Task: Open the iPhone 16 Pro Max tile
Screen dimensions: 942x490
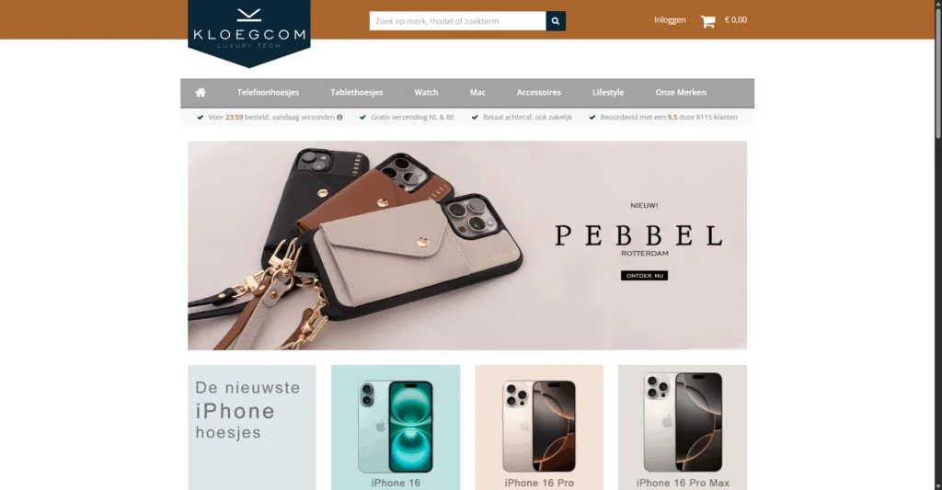Action: [683, 427]
